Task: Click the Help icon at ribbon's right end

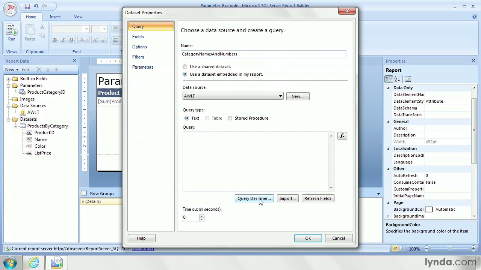Action: [x=474, y=16]
